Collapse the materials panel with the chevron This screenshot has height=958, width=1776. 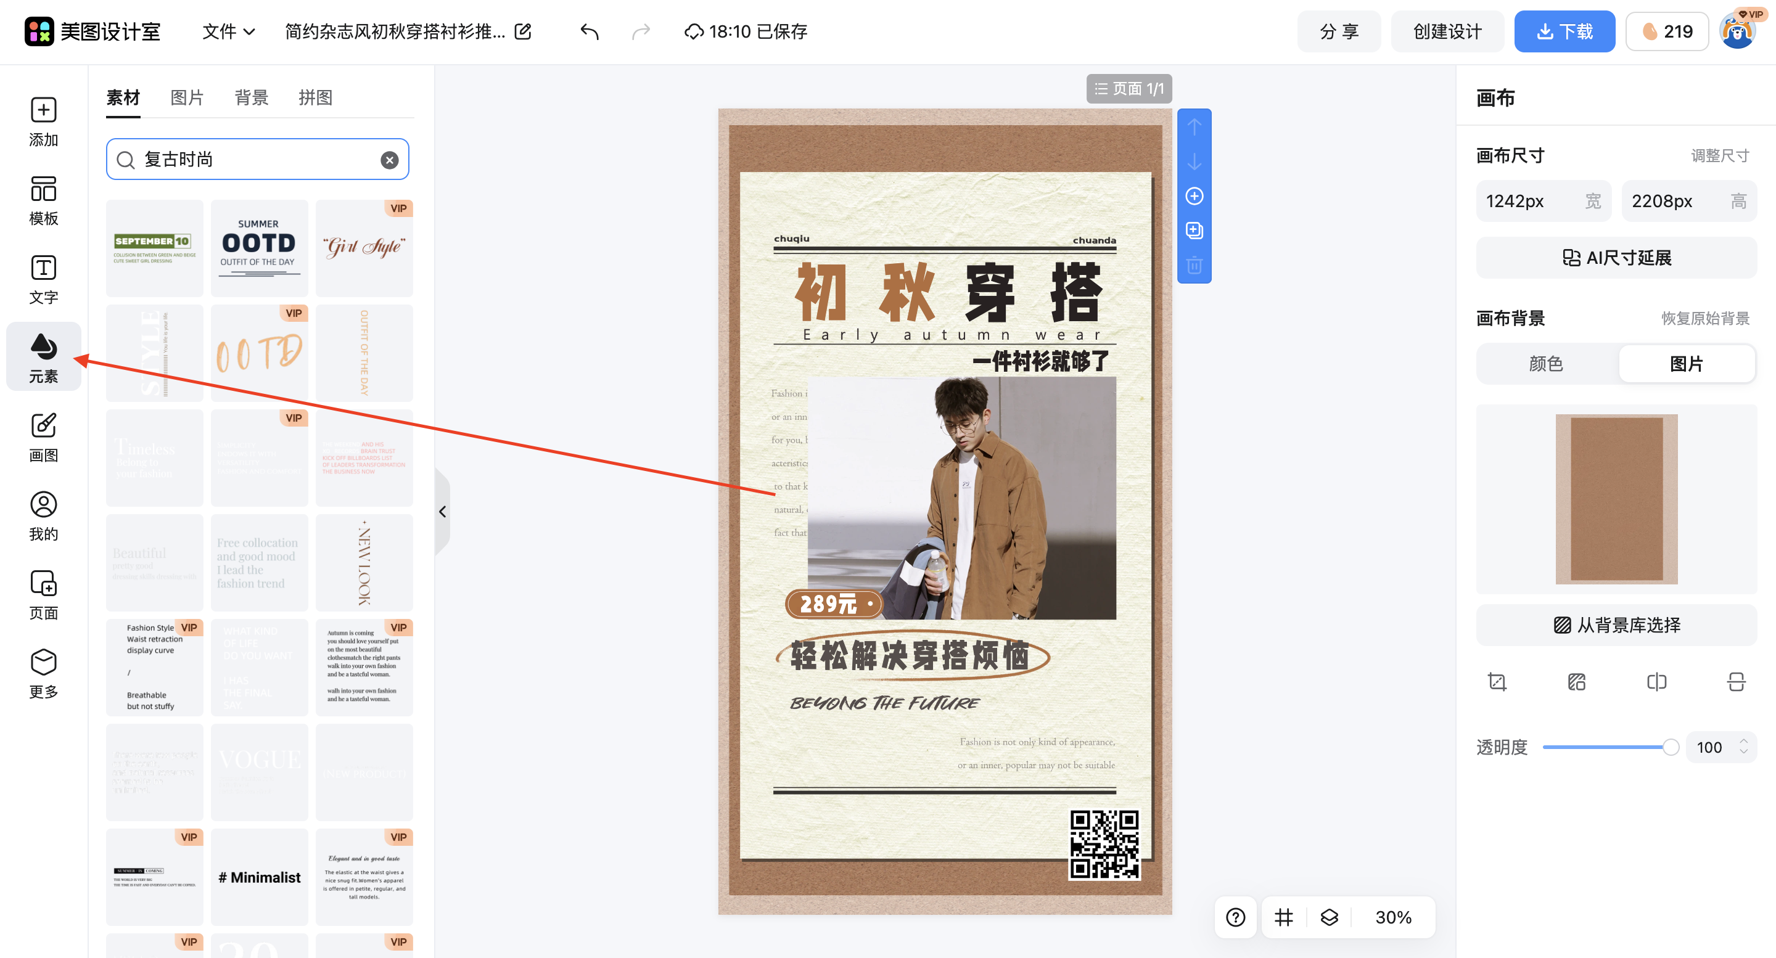(x=443, y=512)
